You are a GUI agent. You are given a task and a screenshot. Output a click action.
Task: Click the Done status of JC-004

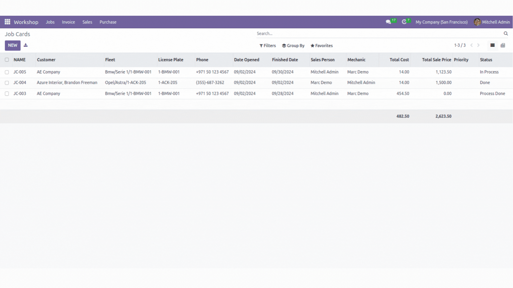coord(485,83)
